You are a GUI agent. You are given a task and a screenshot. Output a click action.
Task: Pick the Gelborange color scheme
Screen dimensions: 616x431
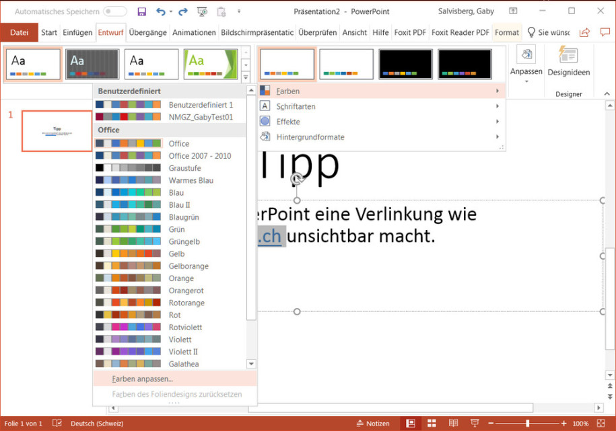click(x=170, y=266)
